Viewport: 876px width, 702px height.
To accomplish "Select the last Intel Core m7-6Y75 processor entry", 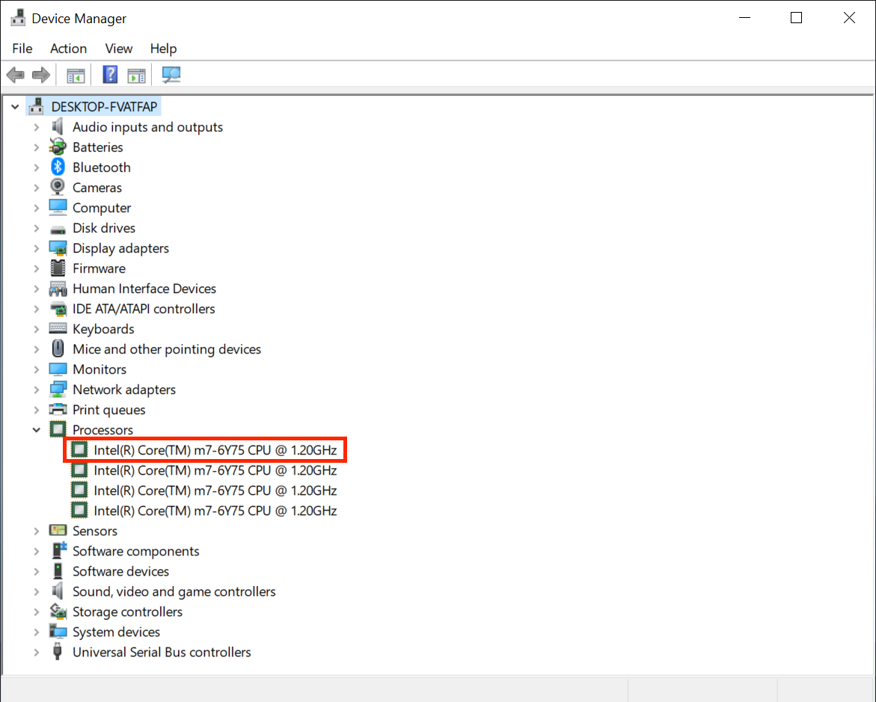I will tap(215, 511).
